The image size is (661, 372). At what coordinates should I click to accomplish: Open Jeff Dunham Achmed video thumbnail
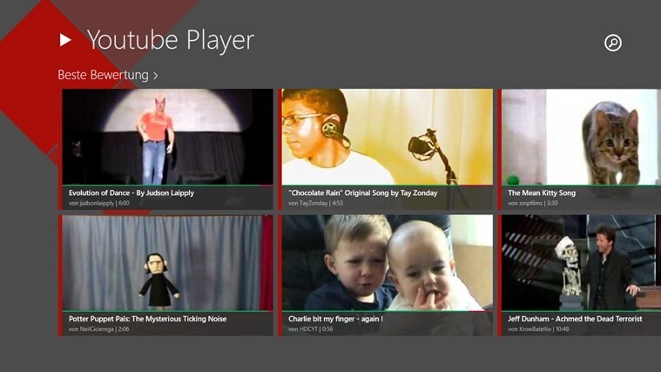pyautogui.click(x=581, y=263)
